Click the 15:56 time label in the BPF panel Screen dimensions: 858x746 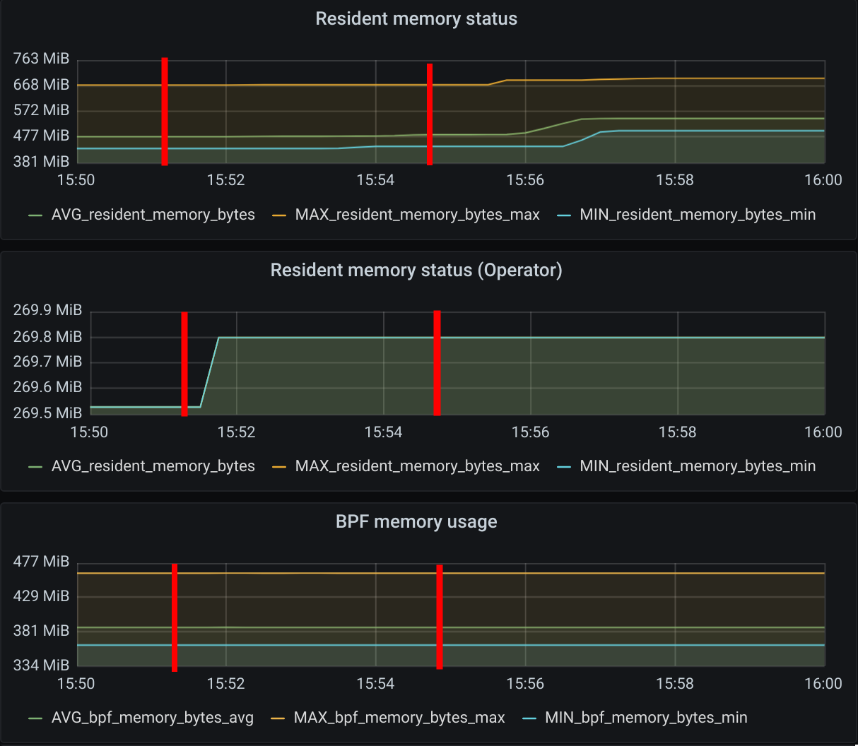click(x=525, y=683)
